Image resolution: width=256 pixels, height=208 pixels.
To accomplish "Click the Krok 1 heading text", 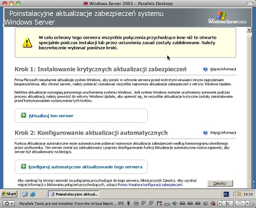I will click(101, 69).
